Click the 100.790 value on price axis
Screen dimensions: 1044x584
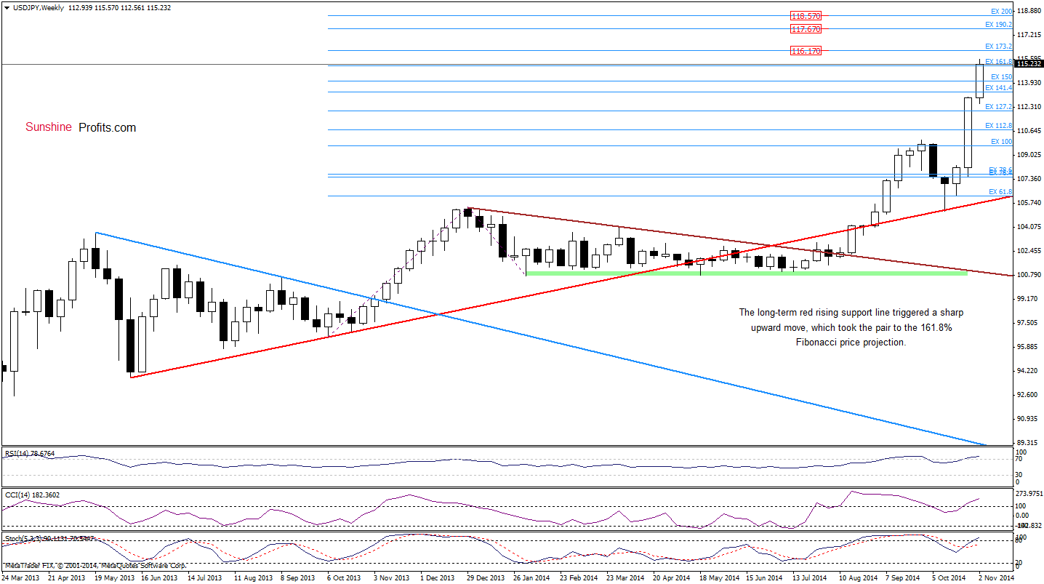pos(1029,275)
